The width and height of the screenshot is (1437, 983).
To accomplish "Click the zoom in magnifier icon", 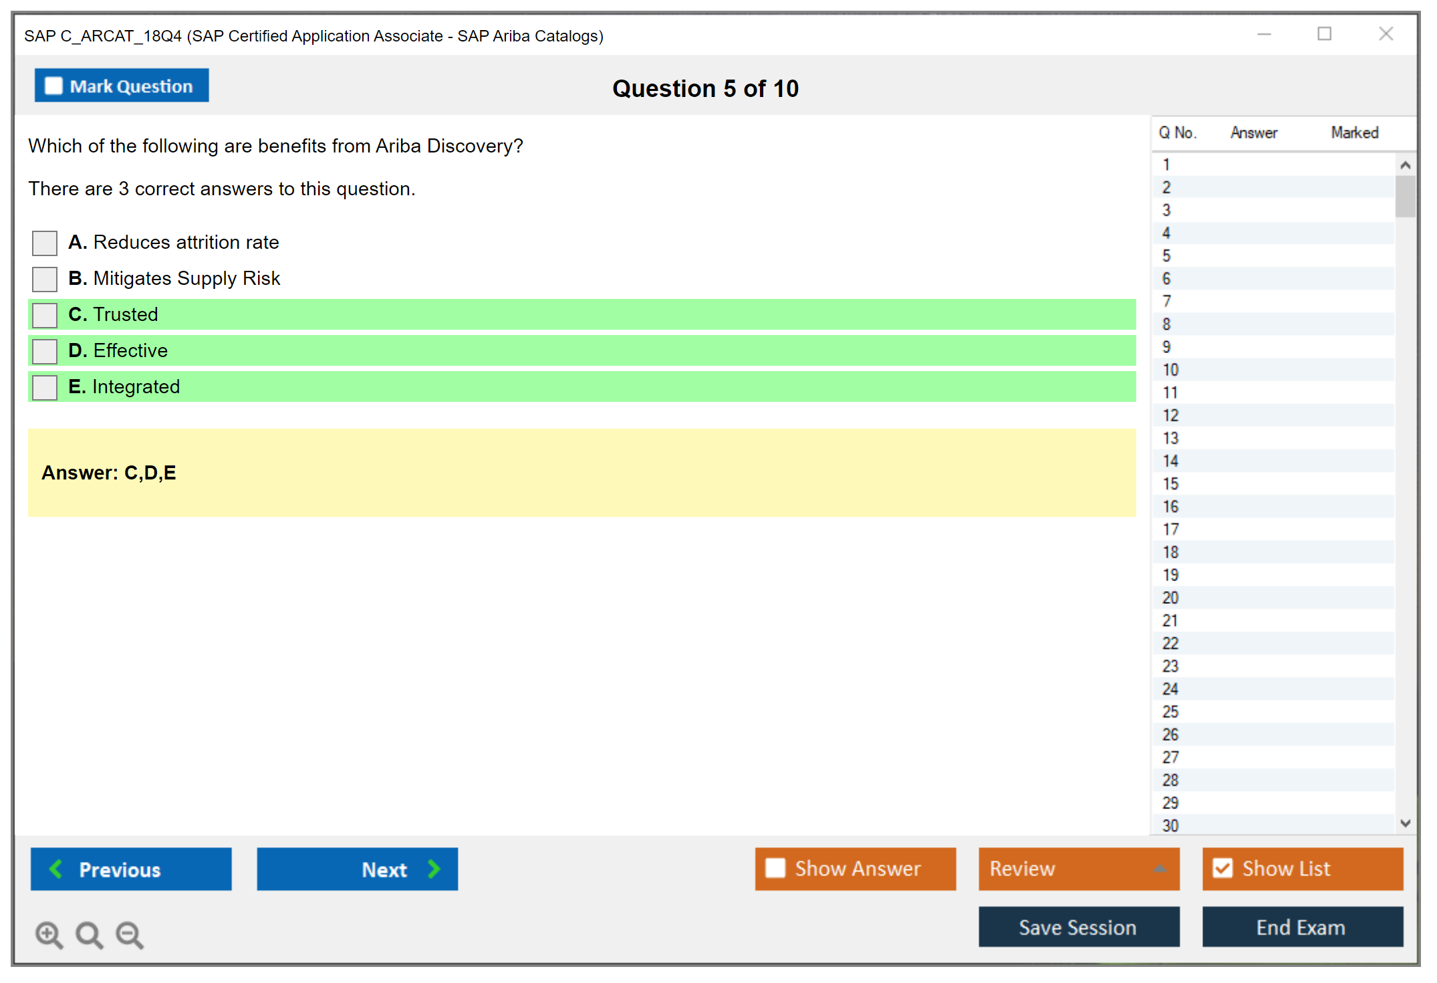I will (49, 934).
